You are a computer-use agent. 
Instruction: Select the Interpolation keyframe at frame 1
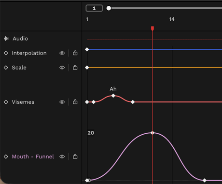click(87, 49)
